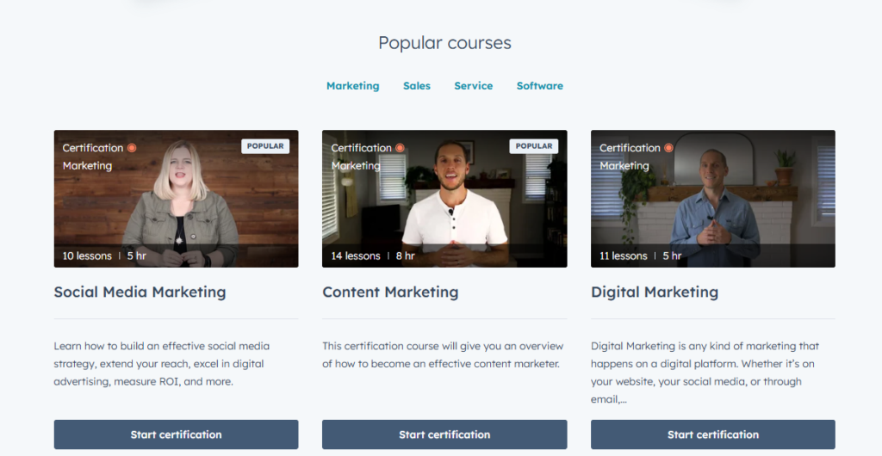Viewport: 882px width, 456px height.
Task: Click the Content Marketing title
Action: point(390,292)
